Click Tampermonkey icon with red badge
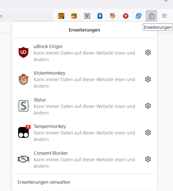 (x=23, y=132)
